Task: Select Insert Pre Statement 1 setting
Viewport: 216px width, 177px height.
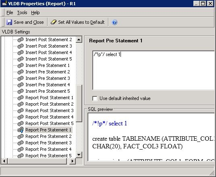Action: coord(48,65)
